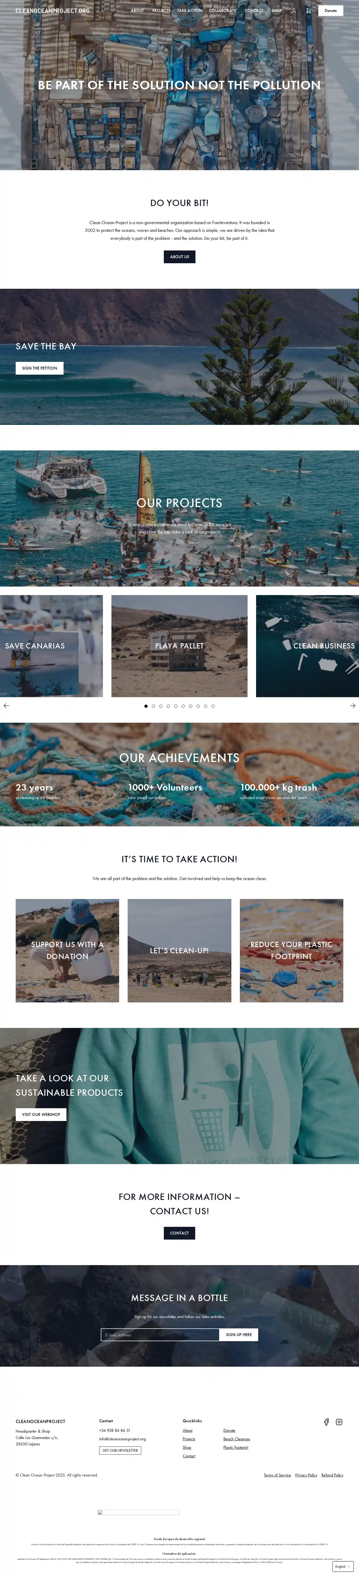Open the Playa Pallet project card

pos(179,646)
